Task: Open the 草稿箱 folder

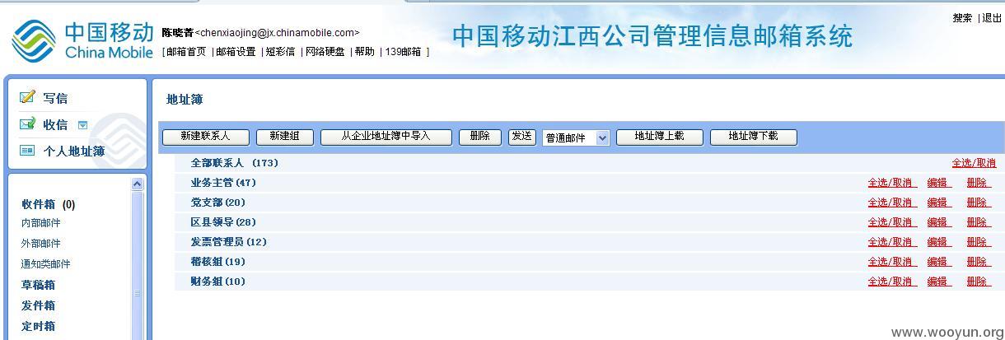Action: (x=38, y=285)
